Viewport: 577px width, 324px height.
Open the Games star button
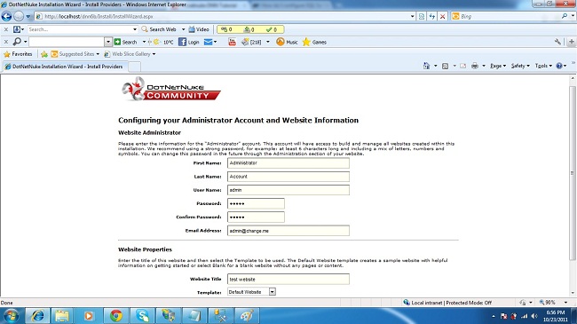pyautogui.click(x=314, y=42)
